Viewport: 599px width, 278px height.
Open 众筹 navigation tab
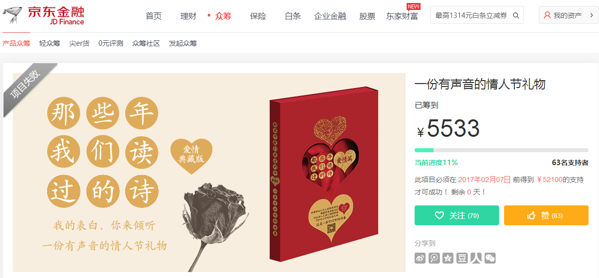click(223, 16)
